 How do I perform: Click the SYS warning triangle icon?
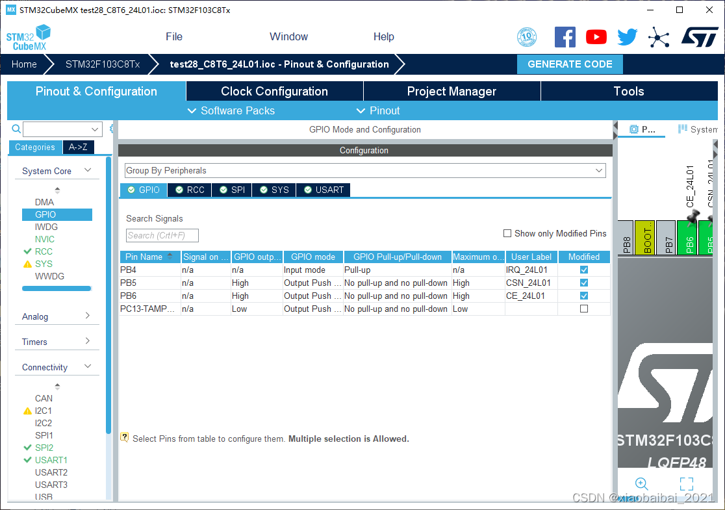tap(27, 264)
